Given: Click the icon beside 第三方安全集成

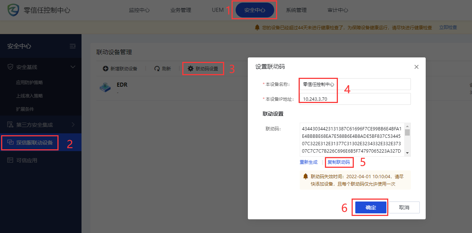Looking at the screenshot, I should 10,124.
